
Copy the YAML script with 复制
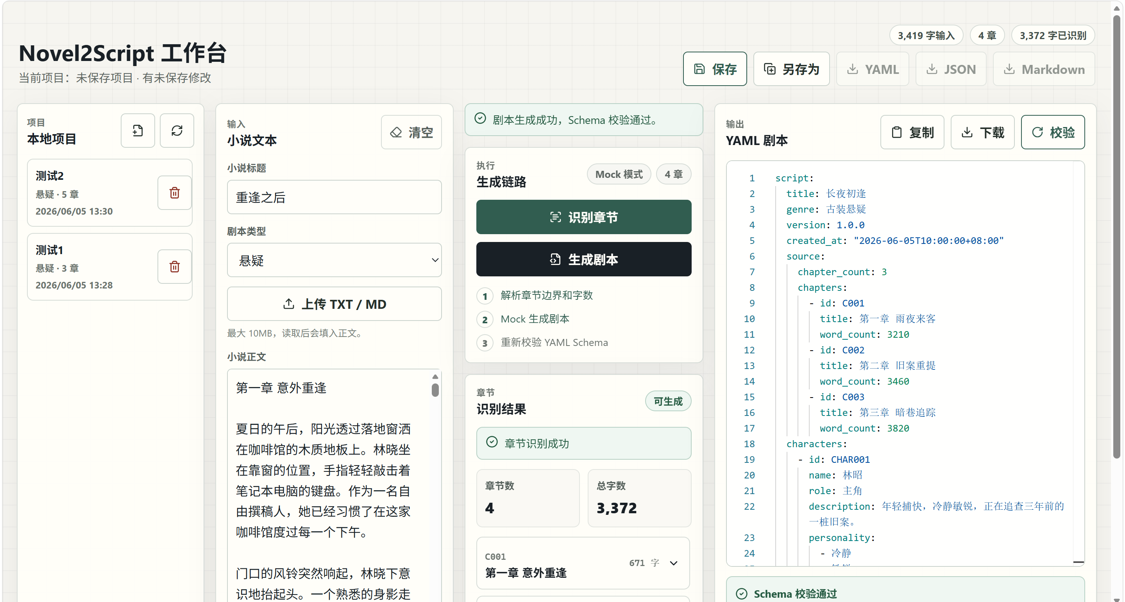912,132
